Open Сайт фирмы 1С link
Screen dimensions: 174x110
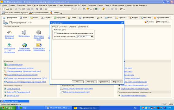coord(14,89)
